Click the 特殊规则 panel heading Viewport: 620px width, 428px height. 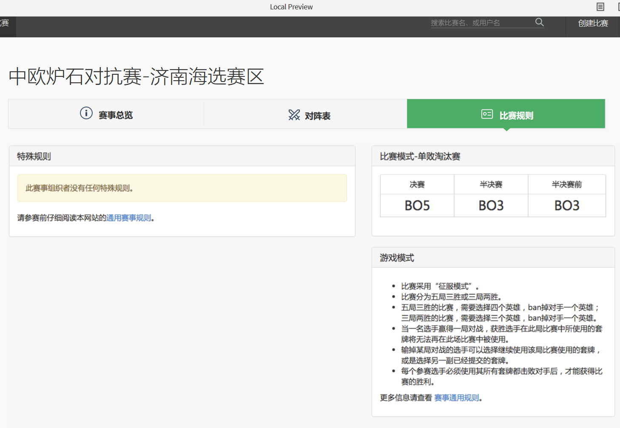click(x=182, y=156)
